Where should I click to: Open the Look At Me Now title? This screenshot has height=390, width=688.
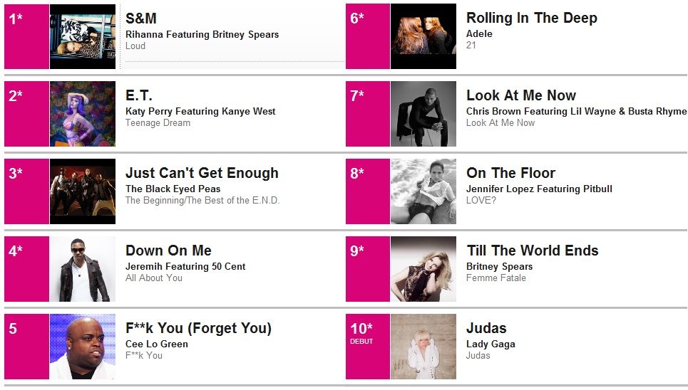click(521, 95)
